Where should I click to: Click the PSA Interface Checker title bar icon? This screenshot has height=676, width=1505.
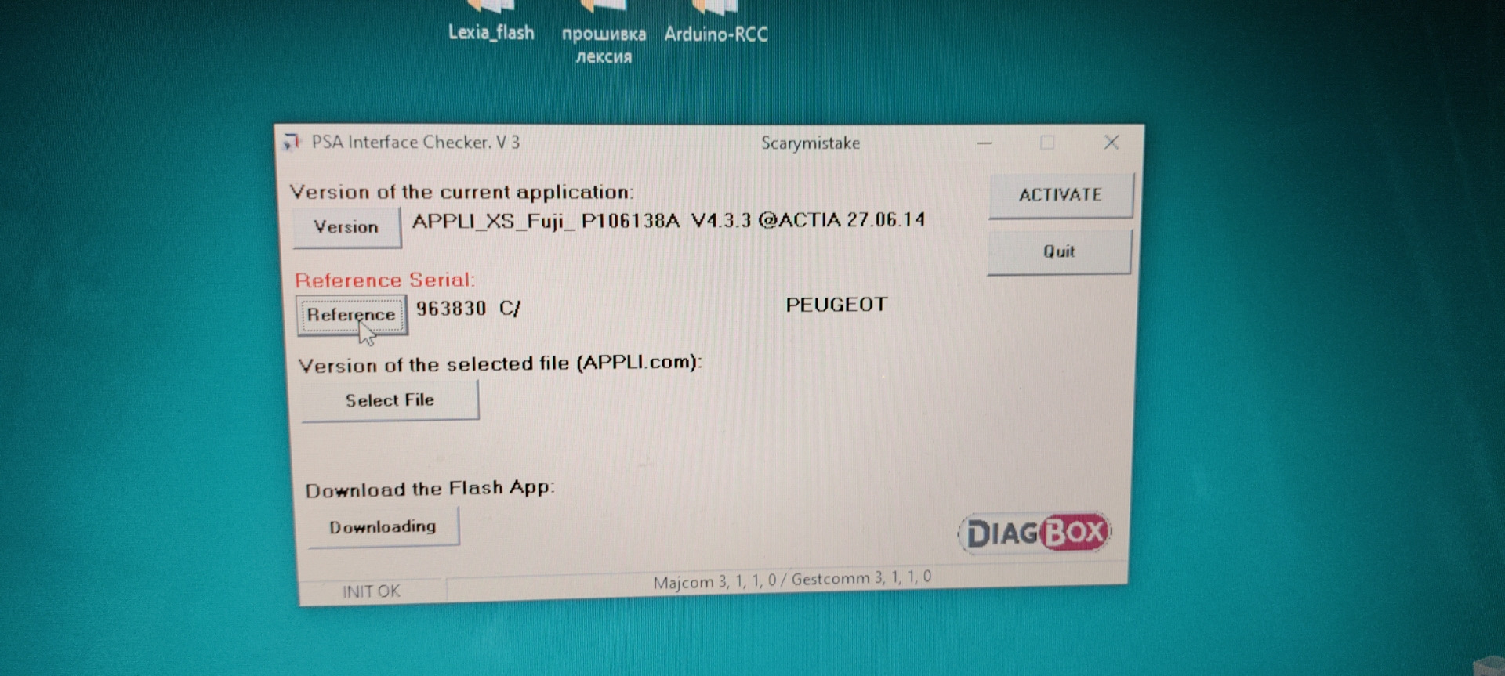pos(291,142)
